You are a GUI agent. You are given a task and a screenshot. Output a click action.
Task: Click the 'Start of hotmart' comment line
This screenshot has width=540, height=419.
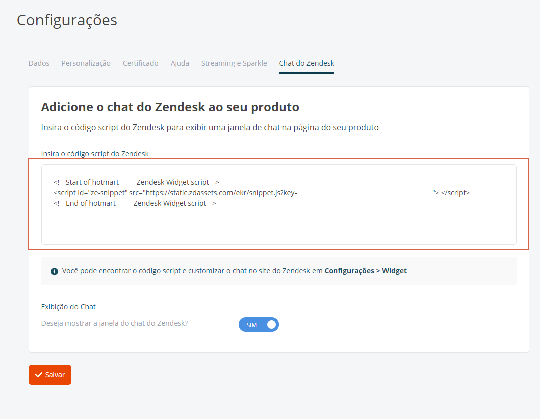(136, 182)
